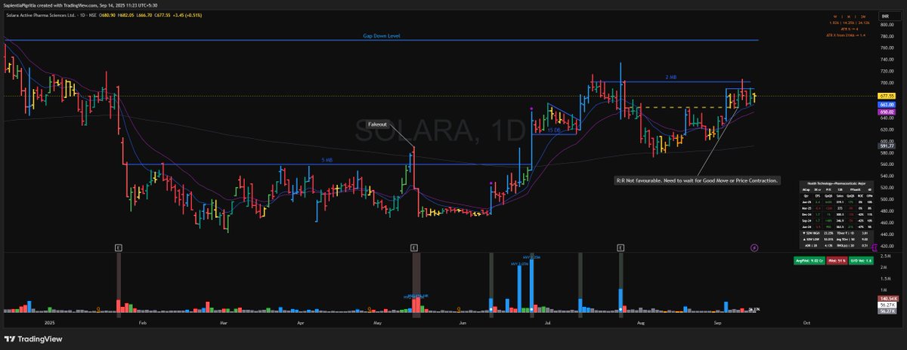
Task: Click the 'Oct' label on time axis
Action: click(807, 322)
